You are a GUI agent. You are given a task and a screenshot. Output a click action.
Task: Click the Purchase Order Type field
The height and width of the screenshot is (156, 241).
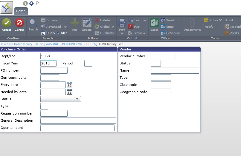click(44, 106)
